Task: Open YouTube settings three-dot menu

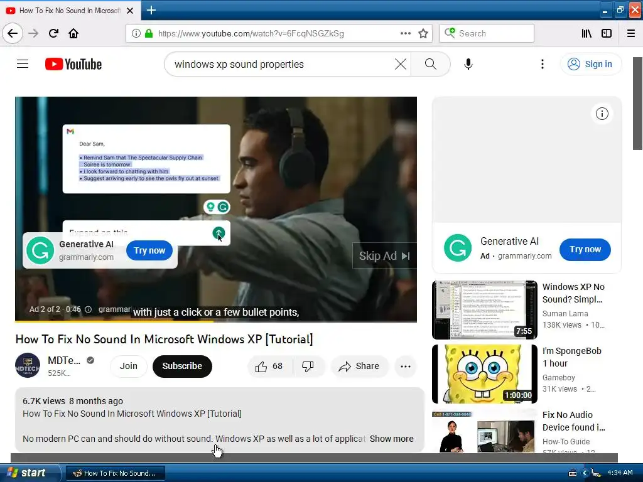Action: click(543, 64)
